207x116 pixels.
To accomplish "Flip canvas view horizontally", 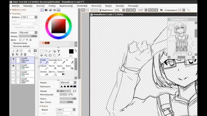I will 161,10.
